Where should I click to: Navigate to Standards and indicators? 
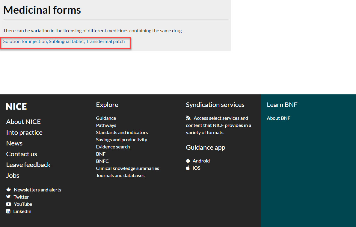point(122,132)
